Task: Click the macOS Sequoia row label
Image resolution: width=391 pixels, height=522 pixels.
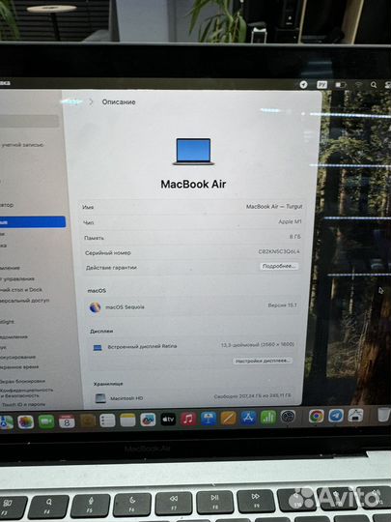Action: coord(125,307)
